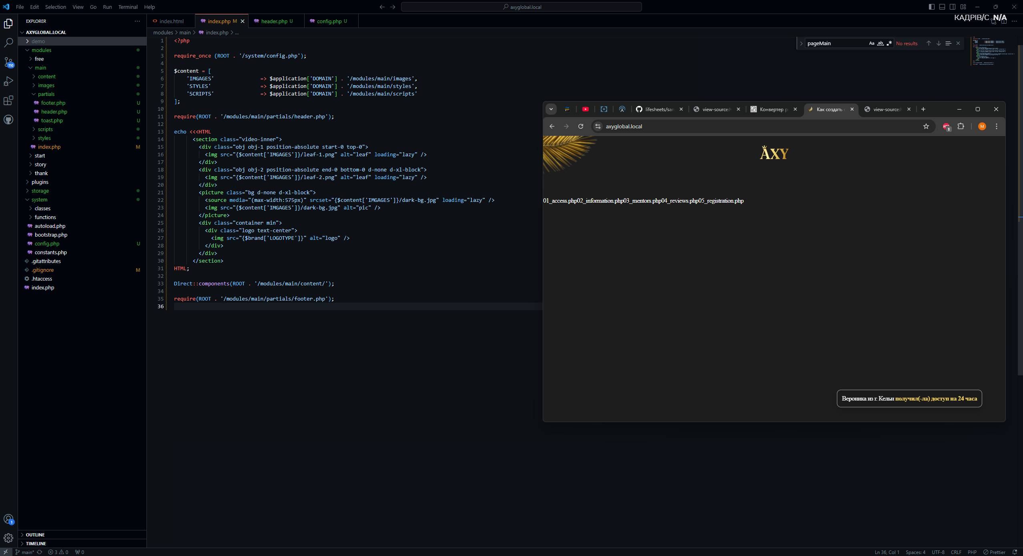Image resolution: width=1023 pixels, height=556 pixels.
Task: Toggle Match Case in find widget
Action: pyautogui.click(x=871, y=44)
